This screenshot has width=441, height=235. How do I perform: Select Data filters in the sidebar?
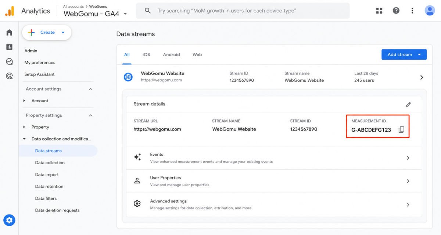pos(46,198)
